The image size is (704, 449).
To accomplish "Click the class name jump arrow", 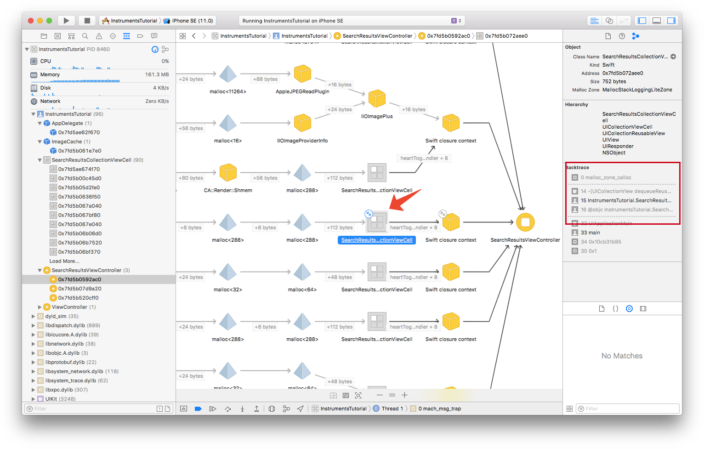I will 673,57.
